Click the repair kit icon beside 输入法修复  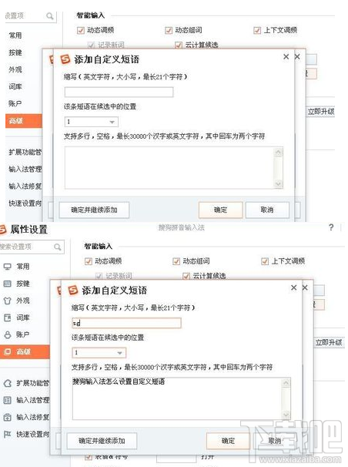click(x=8, y=417)
